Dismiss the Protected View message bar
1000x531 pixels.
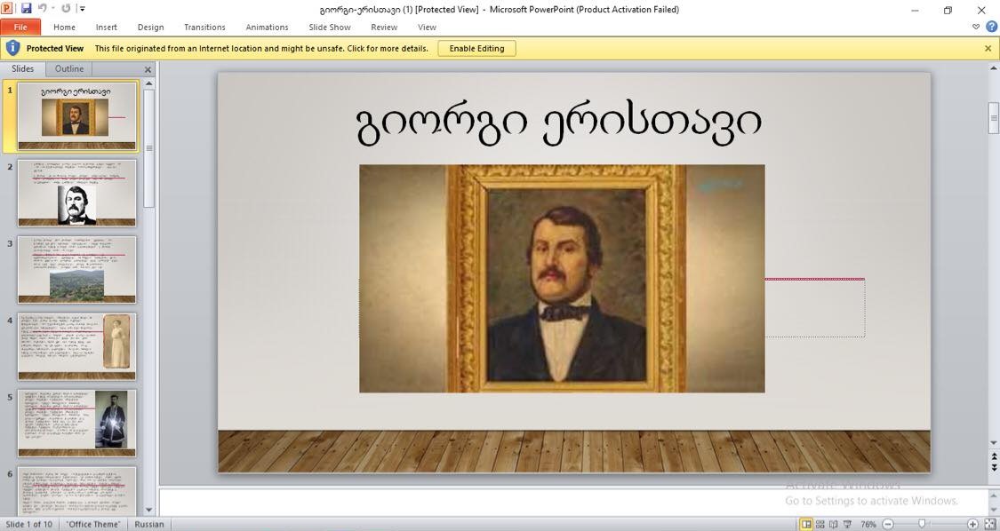point(988,49)
